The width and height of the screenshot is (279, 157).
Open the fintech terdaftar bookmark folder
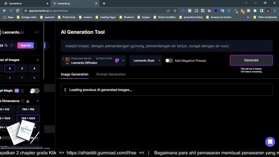tap(165, 17)
